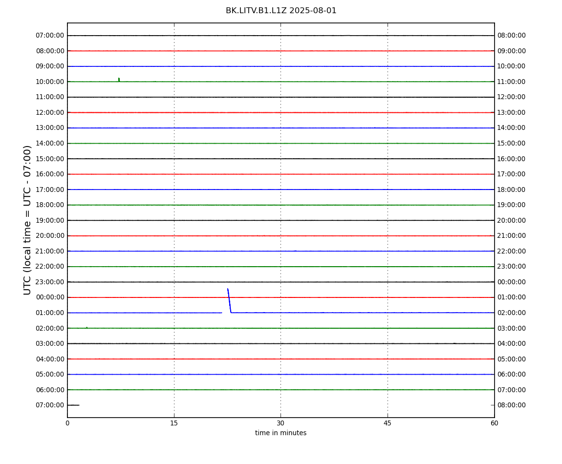Click the left-axis start time label 14:00:00

(50, 143)
